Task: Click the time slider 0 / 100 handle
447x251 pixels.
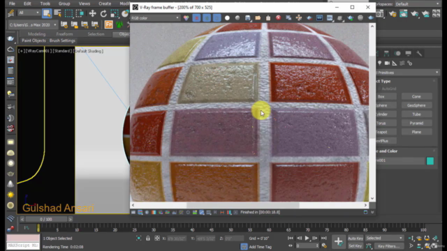Action: pyautogui.click(x=46, y=219)
